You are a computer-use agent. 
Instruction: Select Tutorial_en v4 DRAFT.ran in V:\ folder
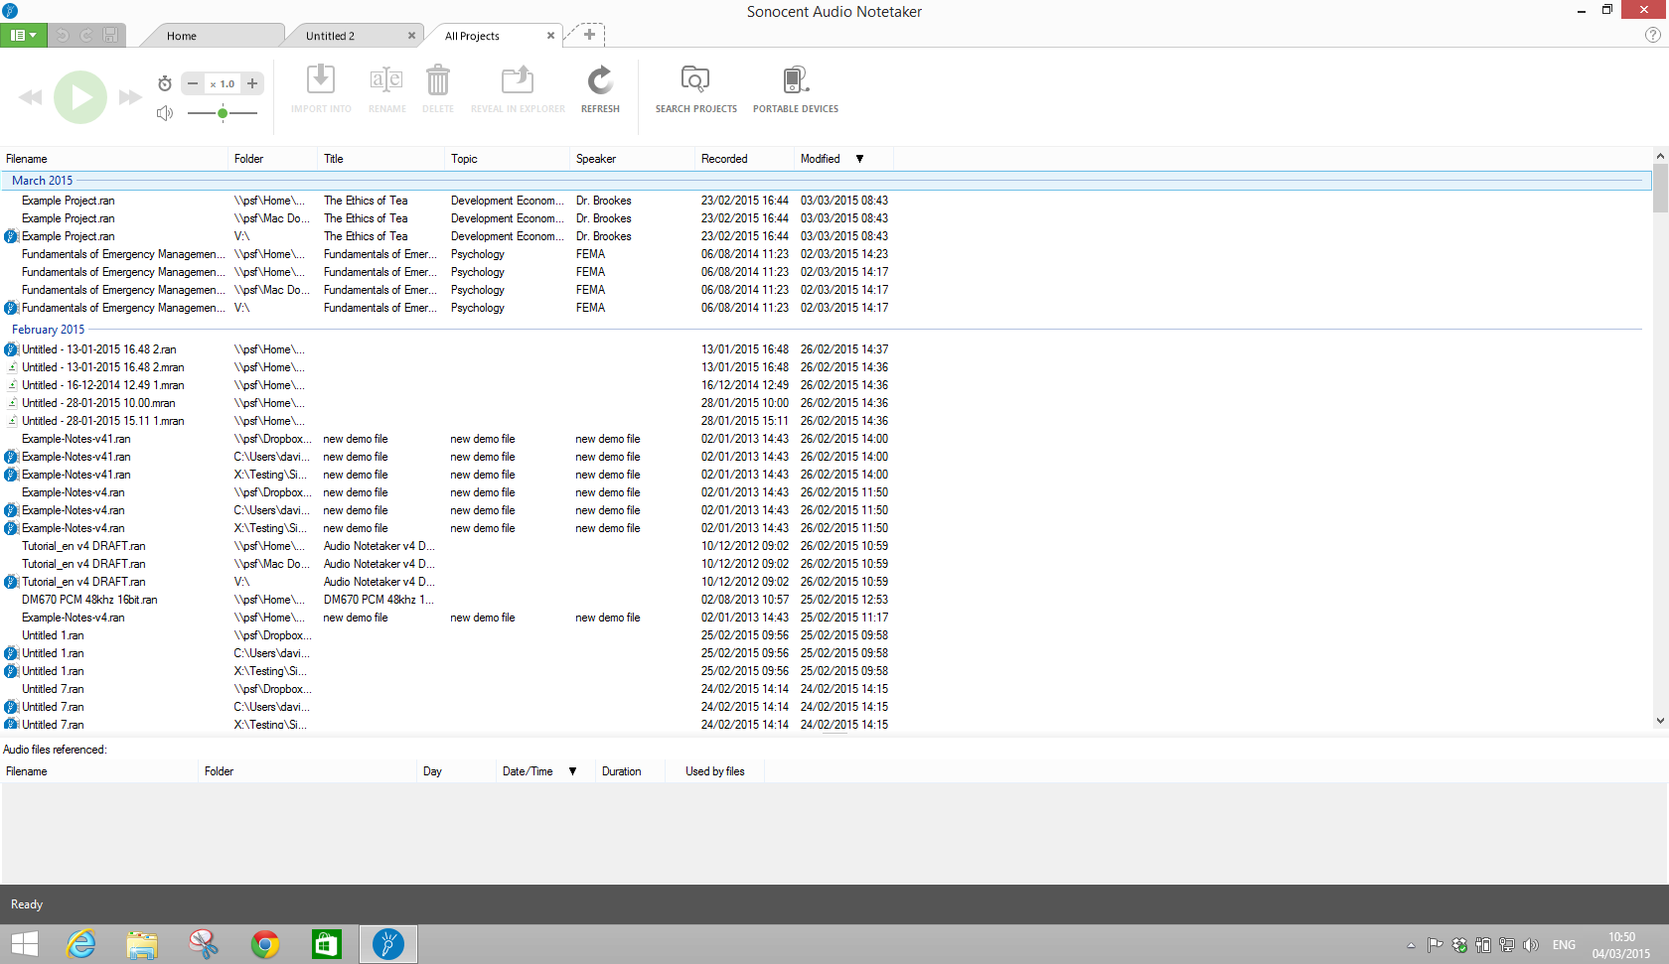(447, 582)
